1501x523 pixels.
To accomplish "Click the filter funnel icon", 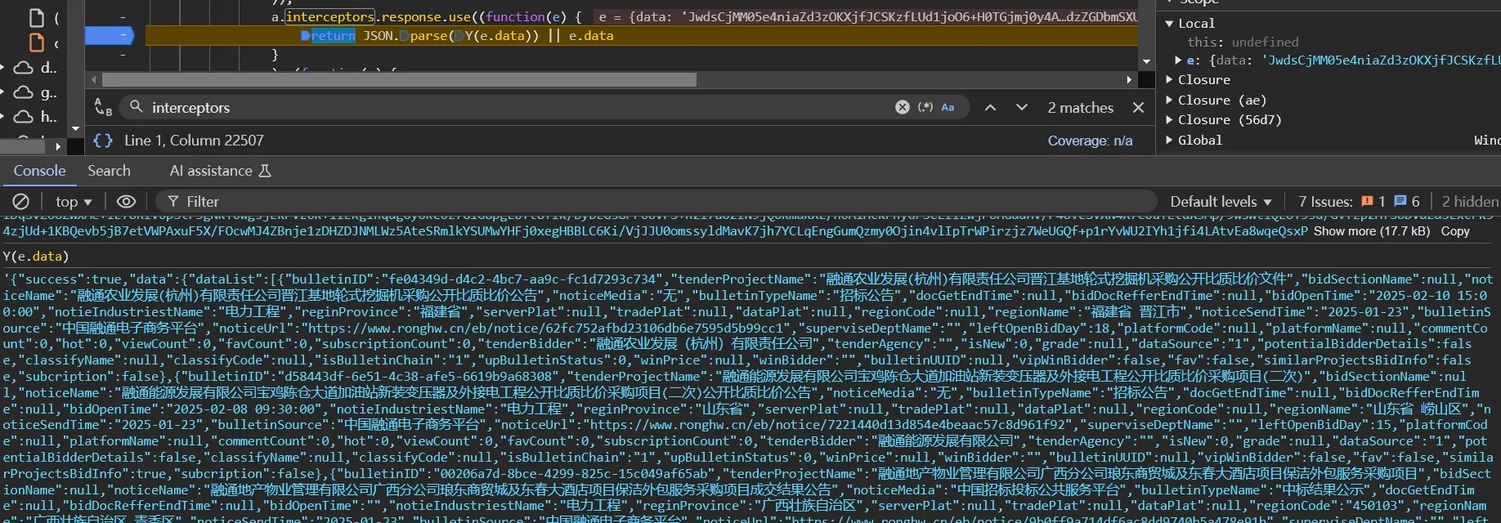I will [173, 201].
